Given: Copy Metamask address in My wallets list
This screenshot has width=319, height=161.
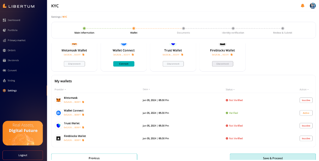Looking at the screenshot, I should (x=83, y=102).
